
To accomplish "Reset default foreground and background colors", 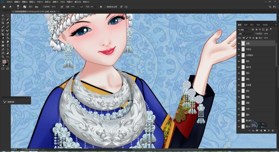I will point(3,65).
